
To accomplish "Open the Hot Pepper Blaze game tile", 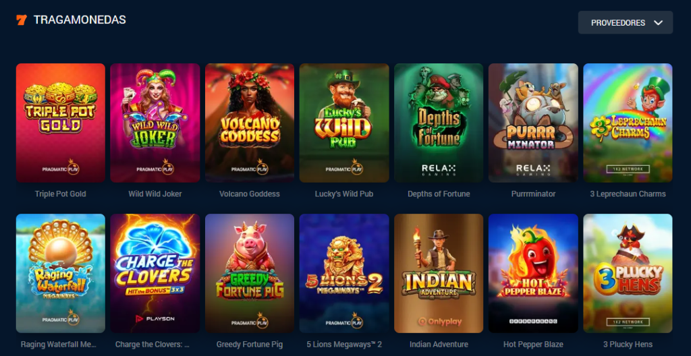I will 533,273.
